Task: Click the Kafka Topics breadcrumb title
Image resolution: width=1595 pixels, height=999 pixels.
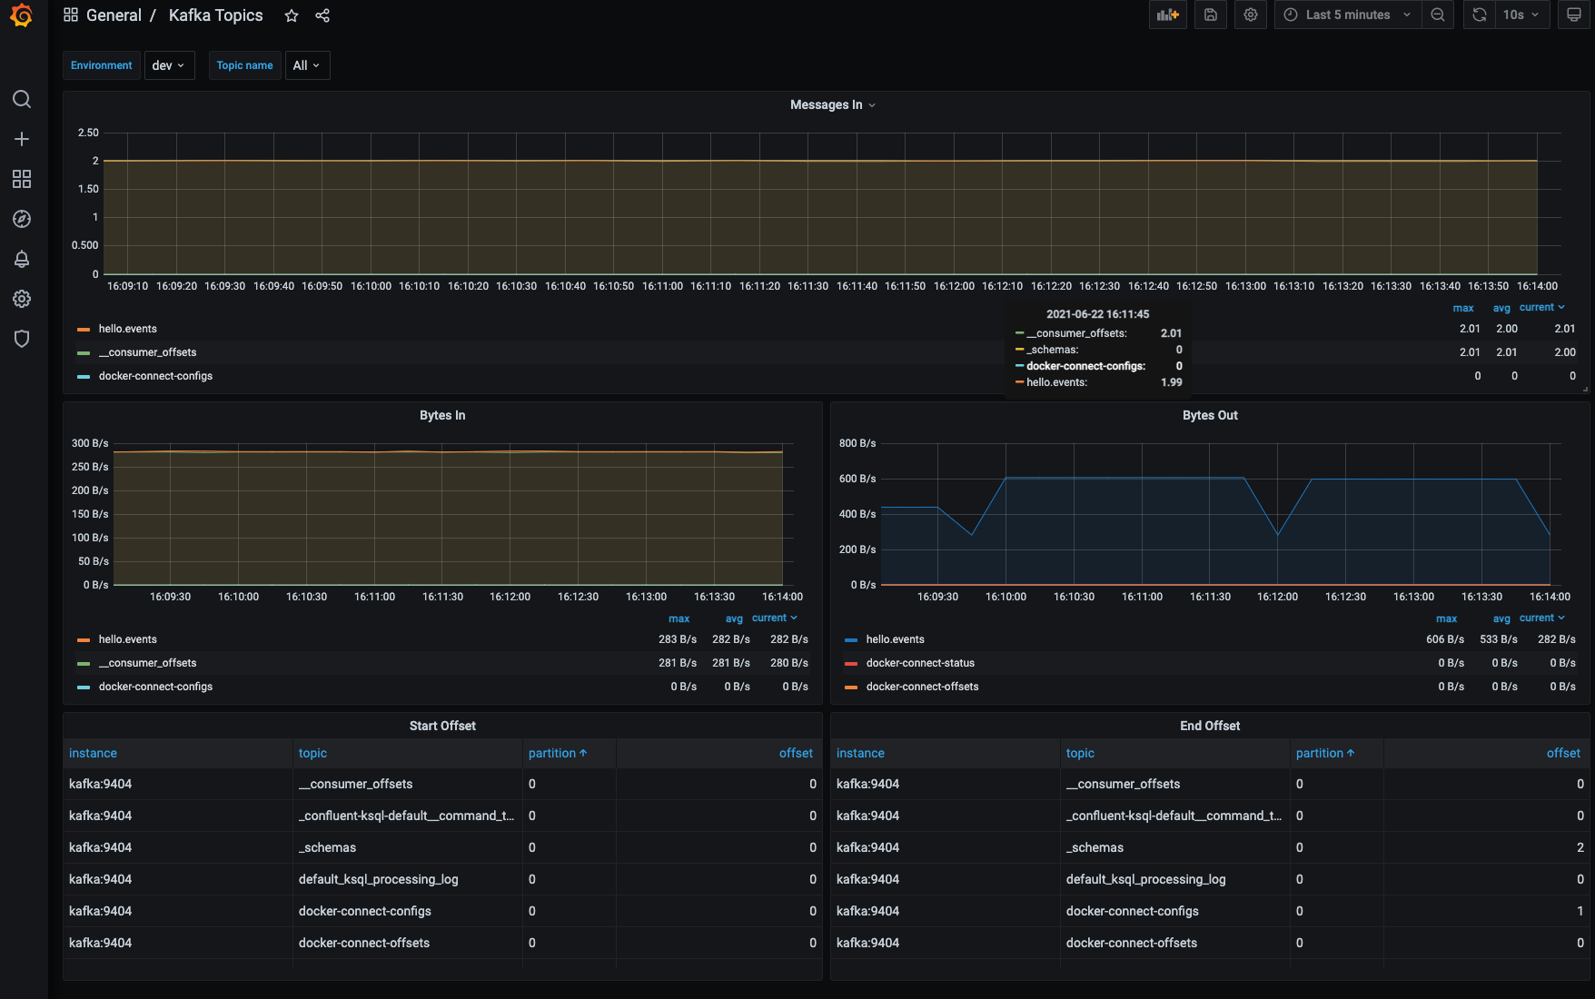Action: click(x=215, y=15)
